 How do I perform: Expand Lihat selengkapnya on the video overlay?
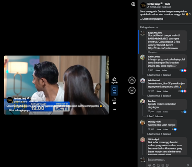[19, 110]
